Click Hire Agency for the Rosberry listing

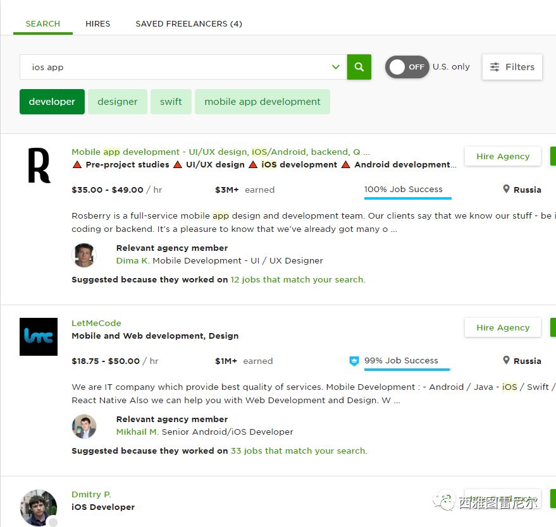click(503, 156)
